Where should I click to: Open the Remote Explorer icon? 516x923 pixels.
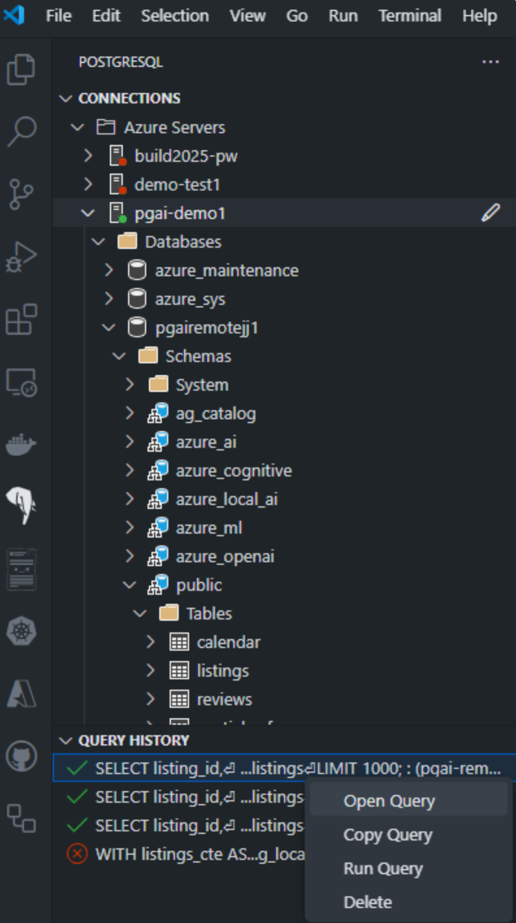21,382
